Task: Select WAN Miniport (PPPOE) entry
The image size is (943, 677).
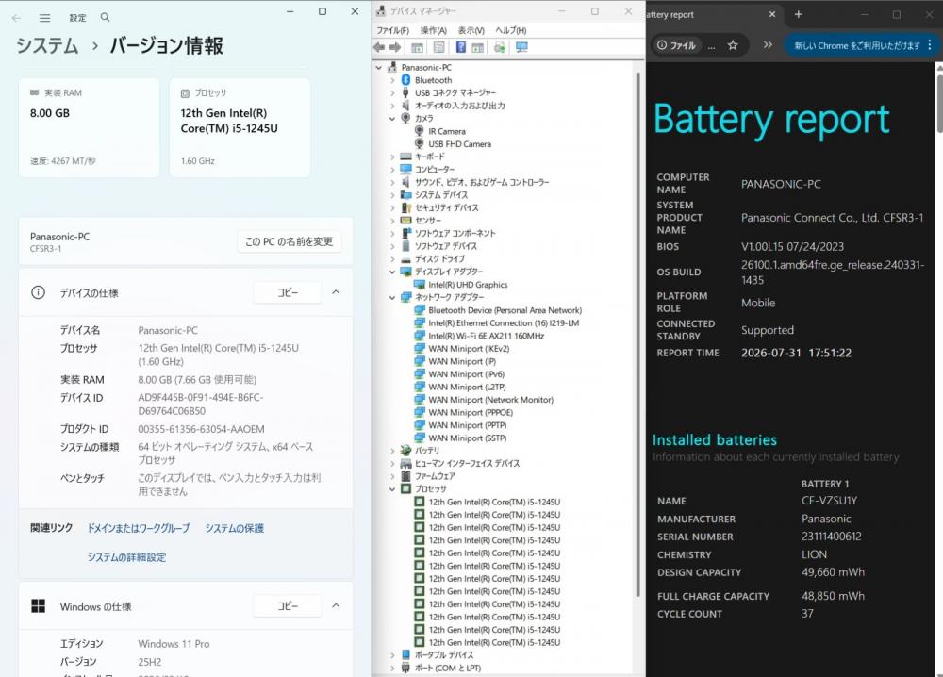Action: tap(471, 412)
